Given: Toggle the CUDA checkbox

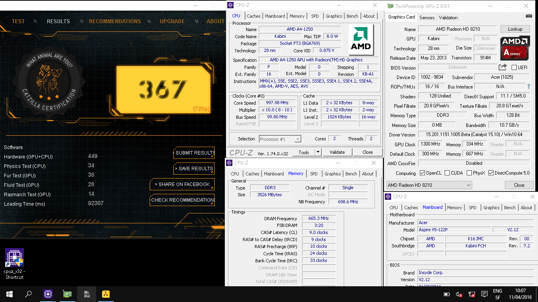Looking at the screenshot, I should 446,173.
